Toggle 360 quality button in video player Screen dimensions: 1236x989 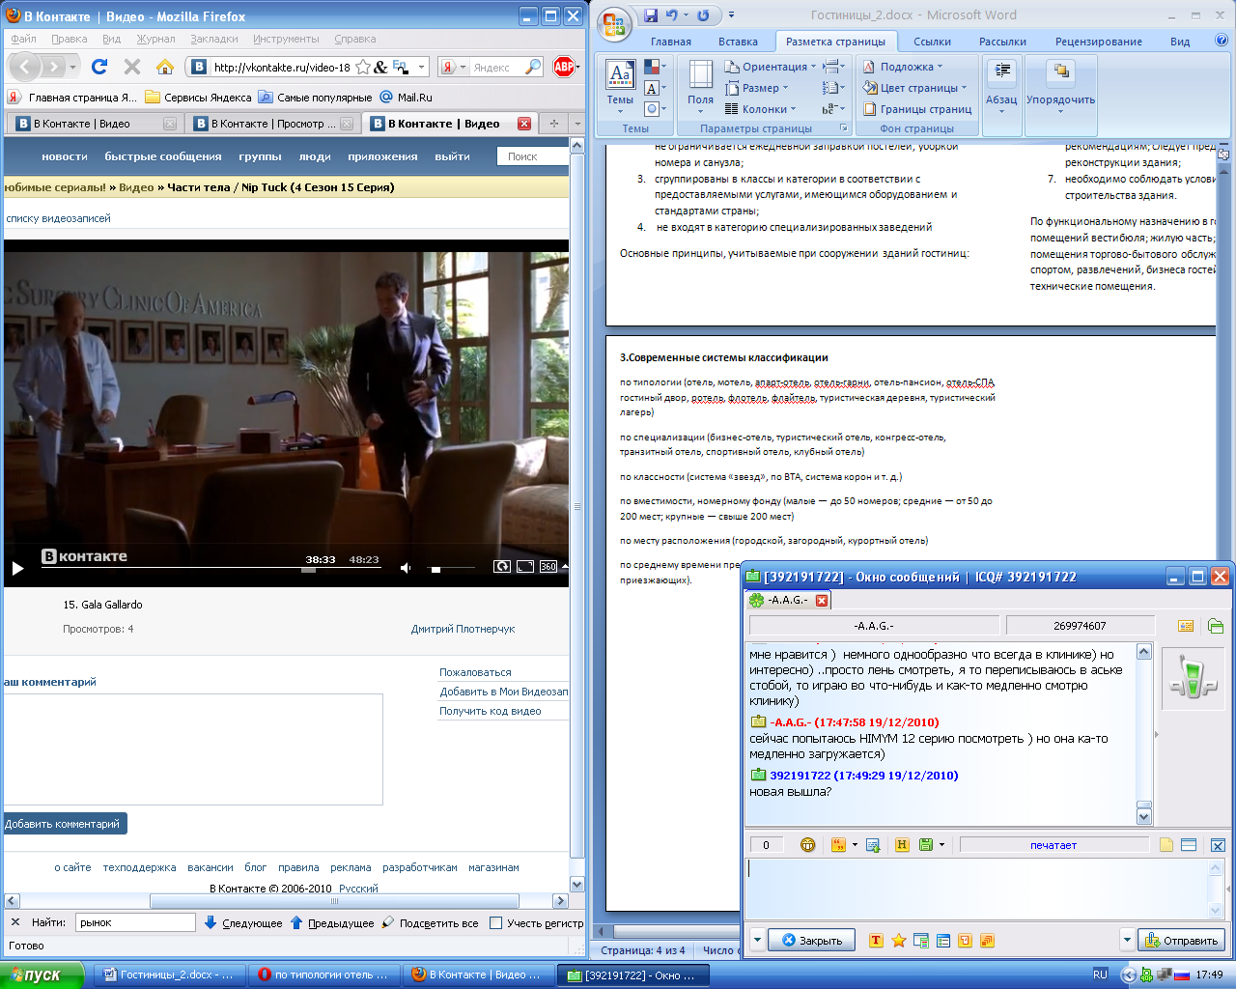coord(548,567)
